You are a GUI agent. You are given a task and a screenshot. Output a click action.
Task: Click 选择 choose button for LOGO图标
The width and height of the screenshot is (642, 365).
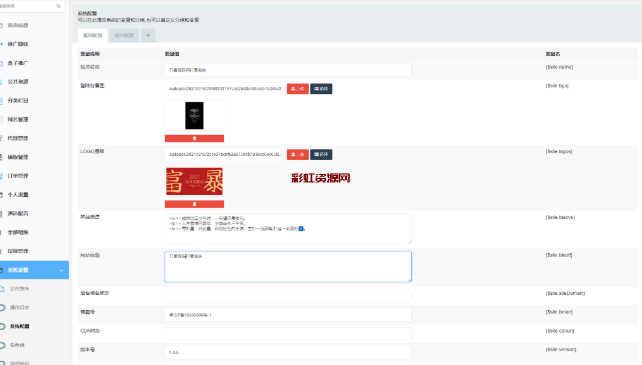(x=321, y=154)
